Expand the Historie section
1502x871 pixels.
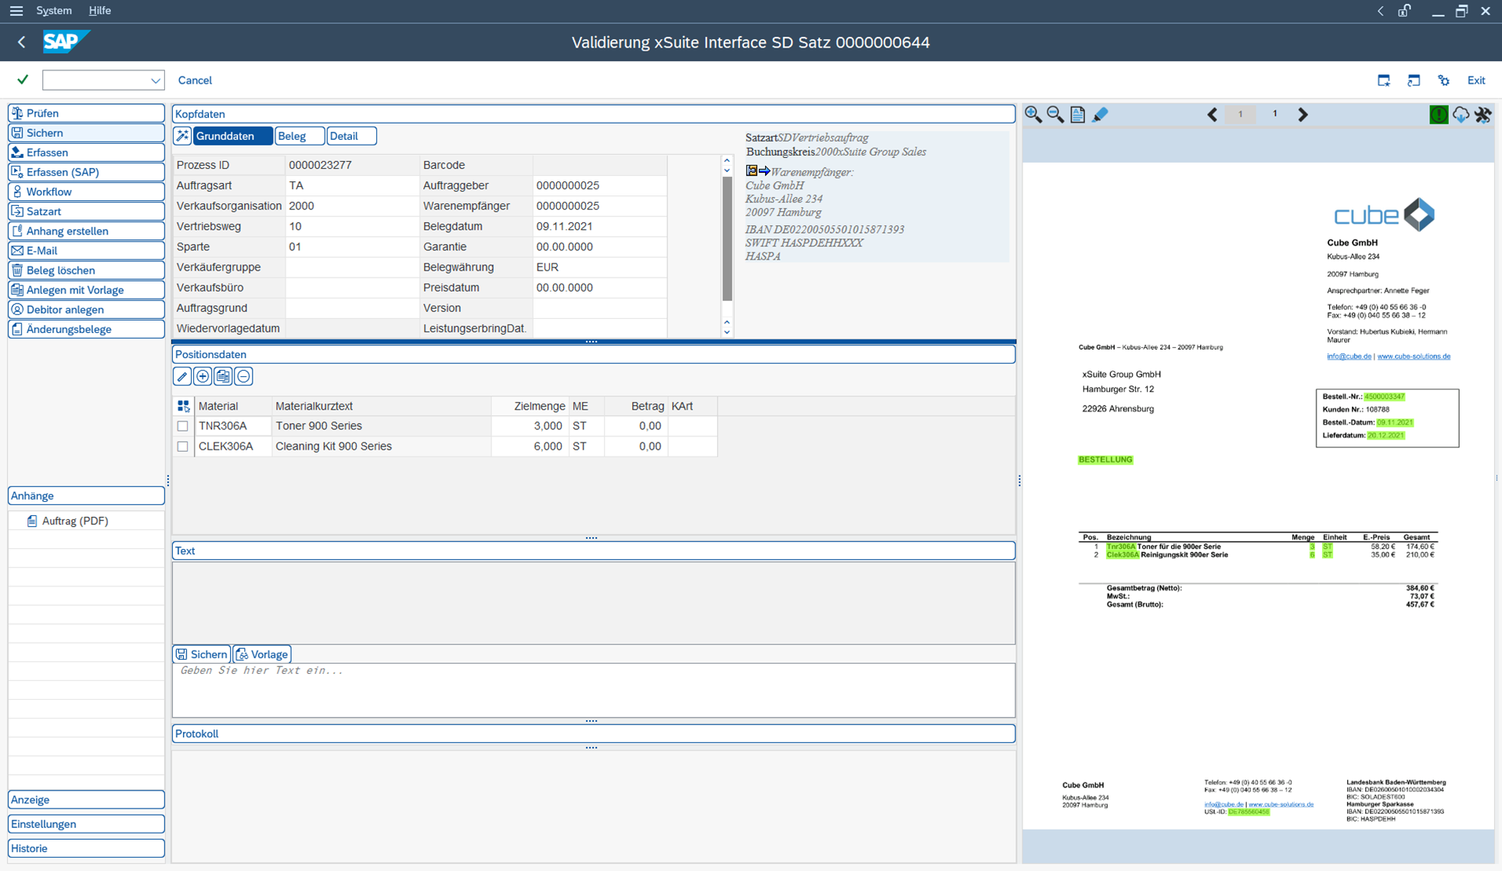[86, 848]
